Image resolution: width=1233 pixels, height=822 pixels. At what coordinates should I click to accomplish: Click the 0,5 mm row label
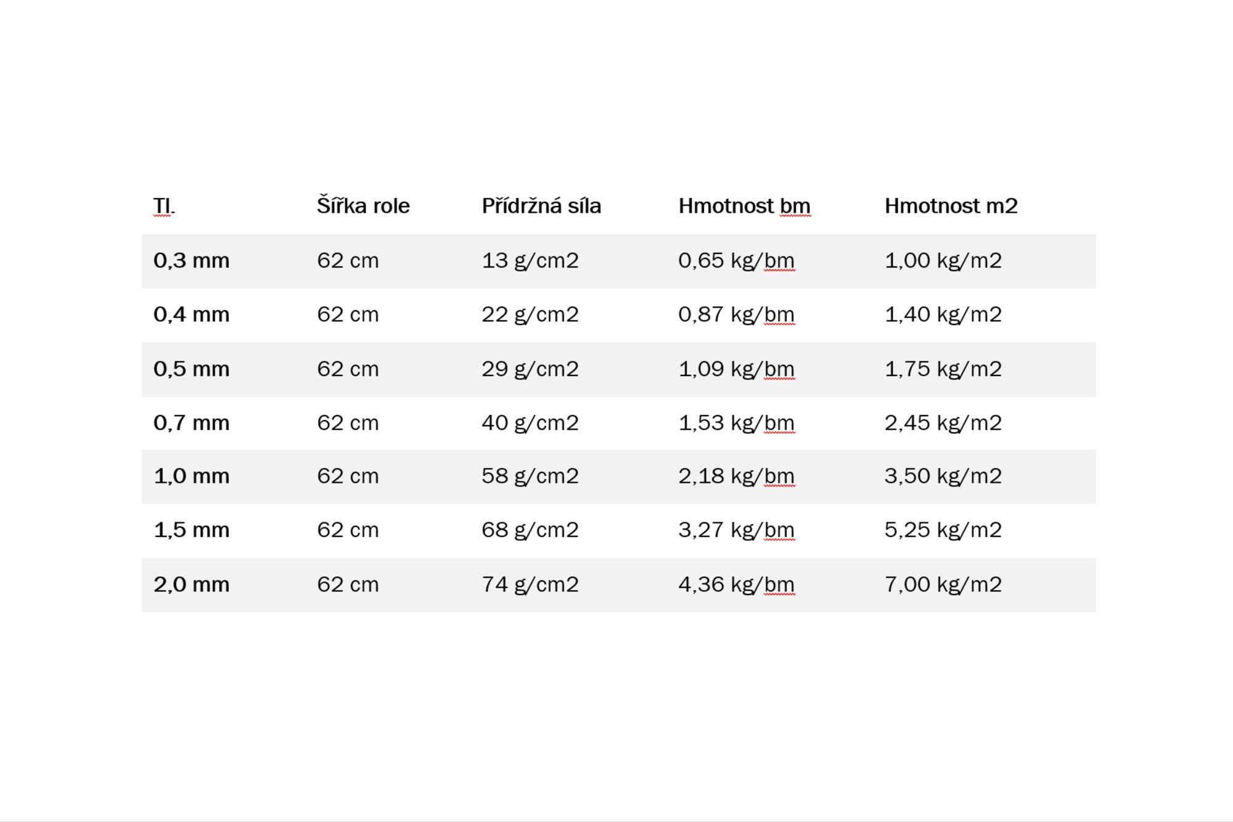point(191,369)
